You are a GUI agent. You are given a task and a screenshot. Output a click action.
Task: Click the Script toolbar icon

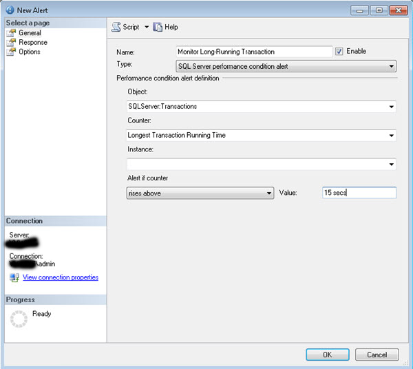tap(116, 27)
